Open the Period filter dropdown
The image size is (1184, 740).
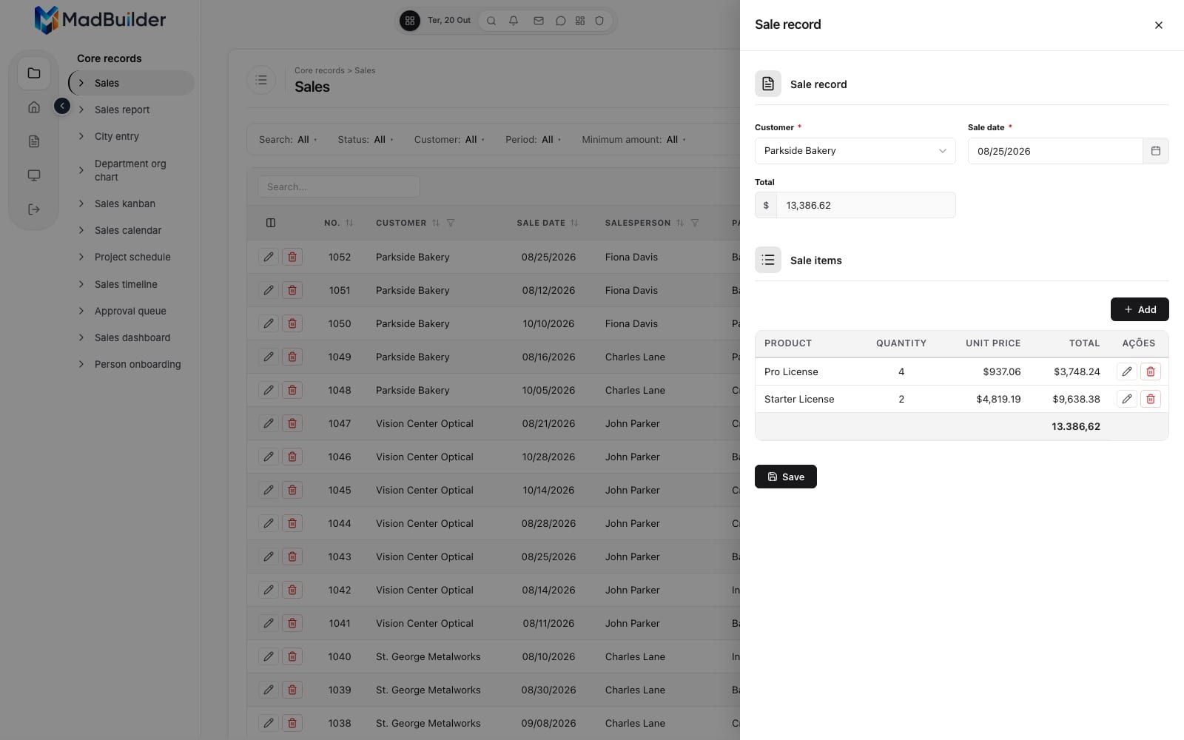534,139
